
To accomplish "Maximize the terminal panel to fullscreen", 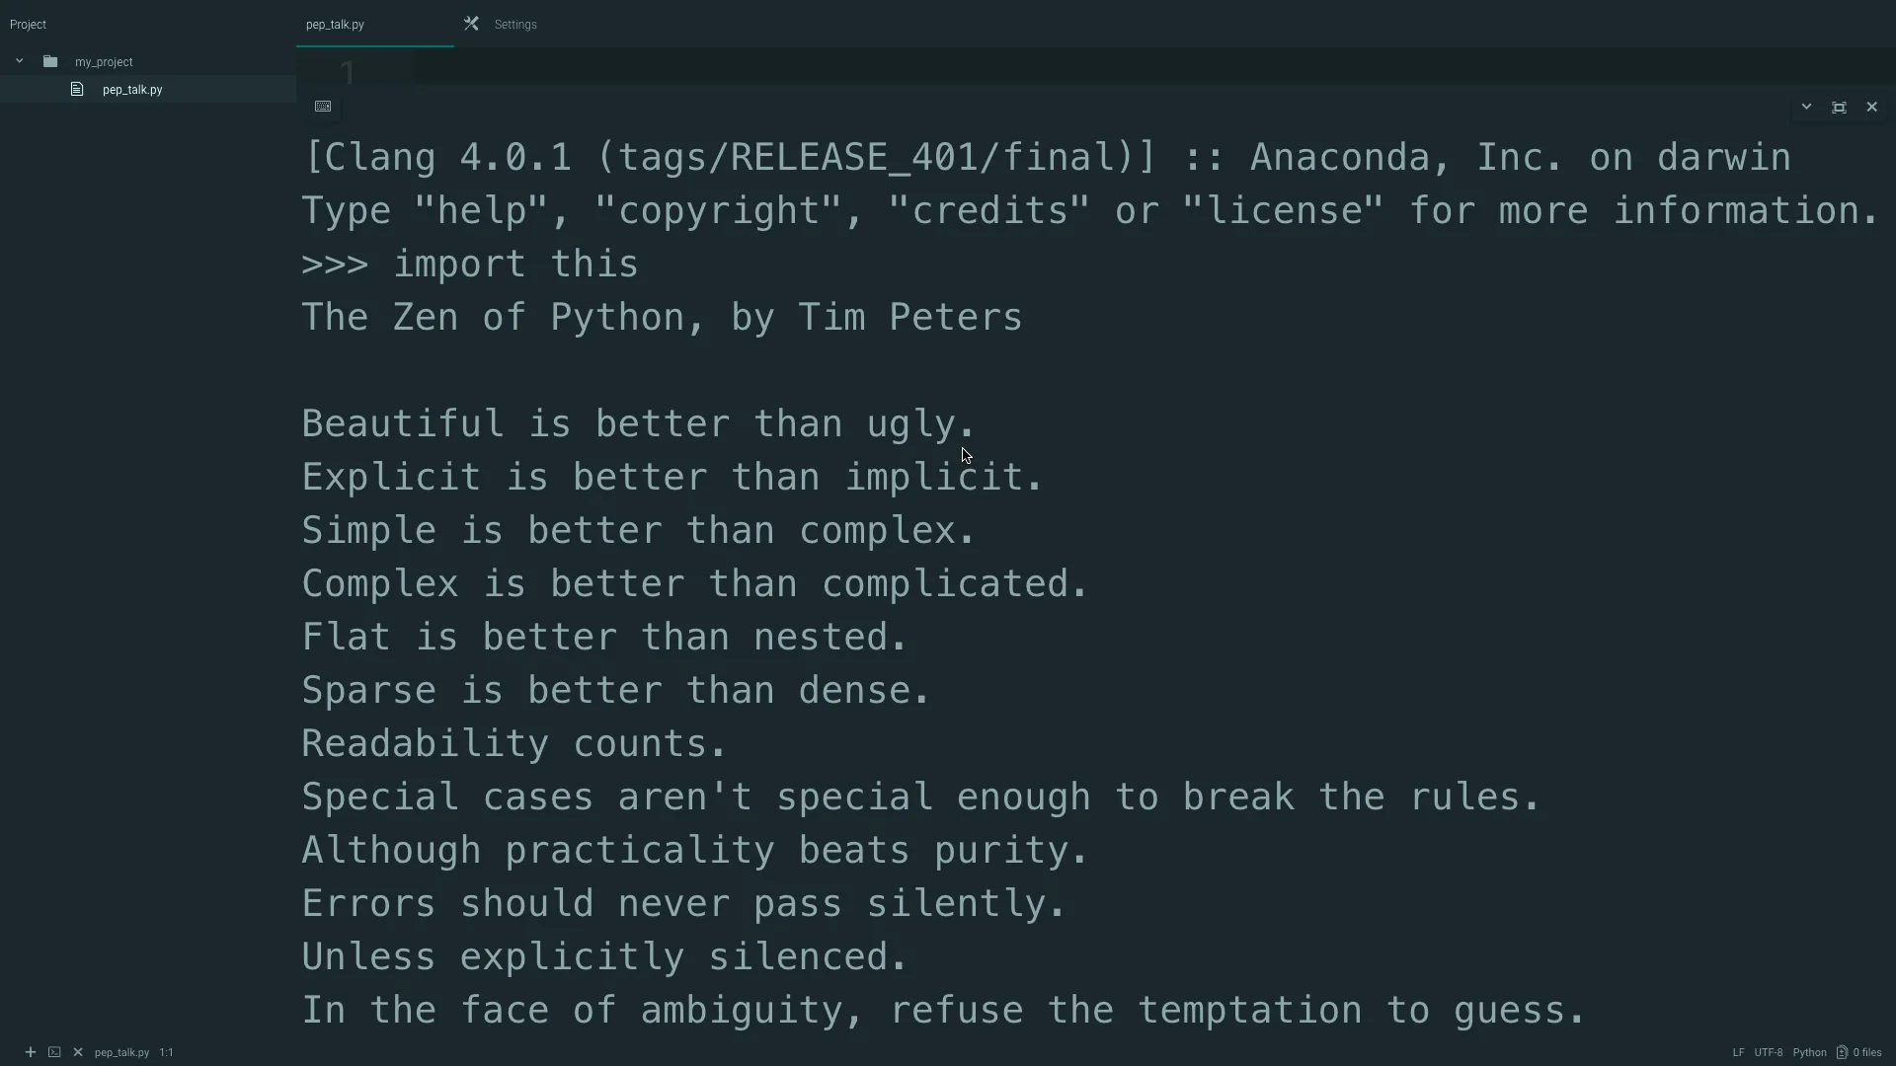I will [1839, 107].
